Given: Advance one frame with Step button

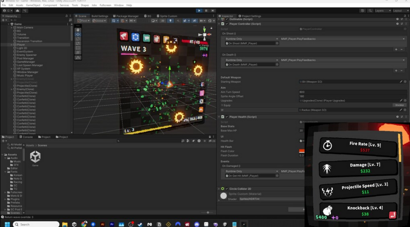Looking at the screenshot, I should [x=213, y=11].
